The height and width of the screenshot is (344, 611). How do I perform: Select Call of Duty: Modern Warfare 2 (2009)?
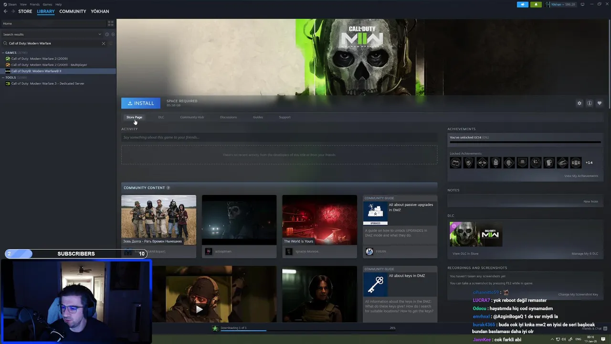39,59
